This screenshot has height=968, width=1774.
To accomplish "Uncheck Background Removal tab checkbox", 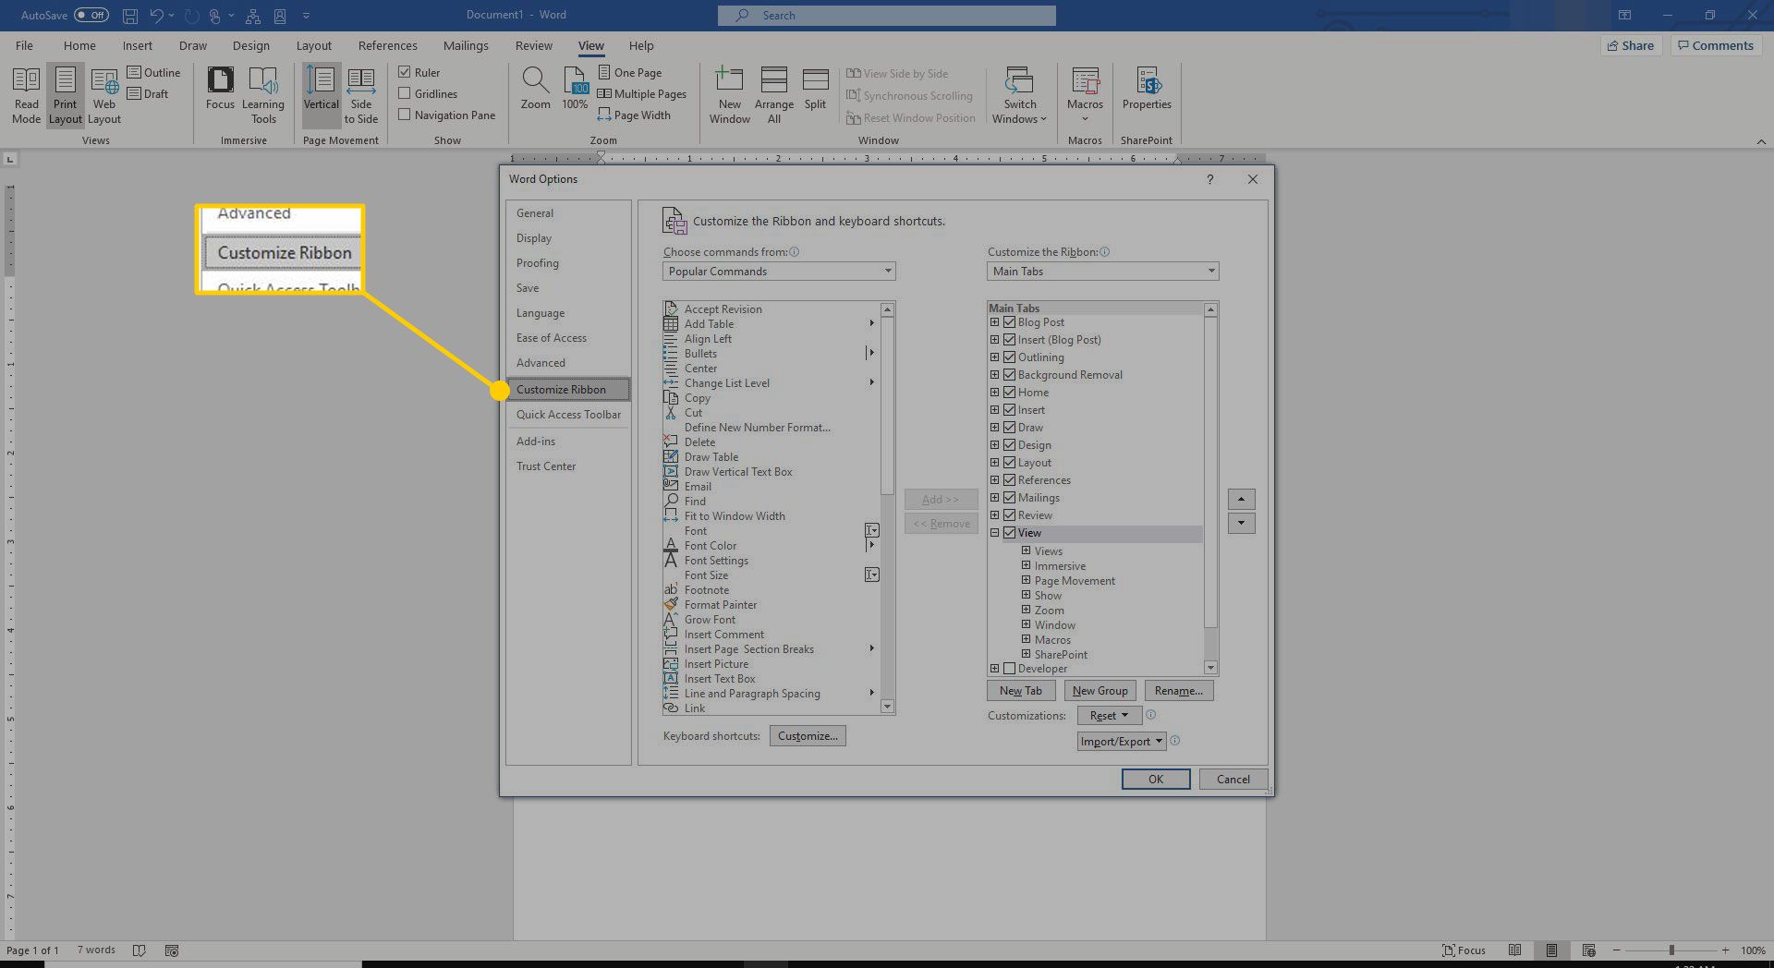I will (x=1010, y=375).
